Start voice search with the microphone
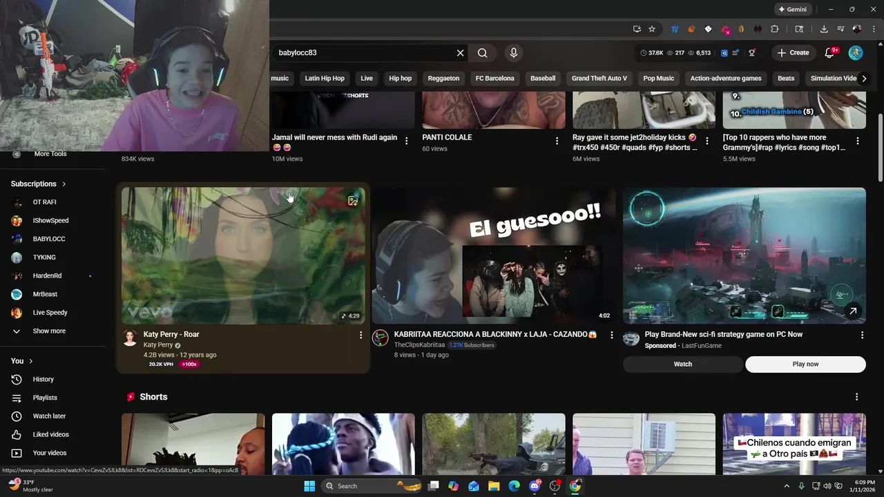Viewport: 884px width, 497px height. point(513,52)
